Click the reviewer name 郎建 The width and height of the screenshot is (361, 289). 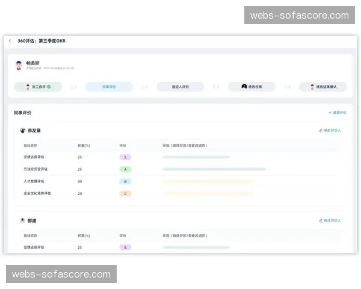point(32,221)
